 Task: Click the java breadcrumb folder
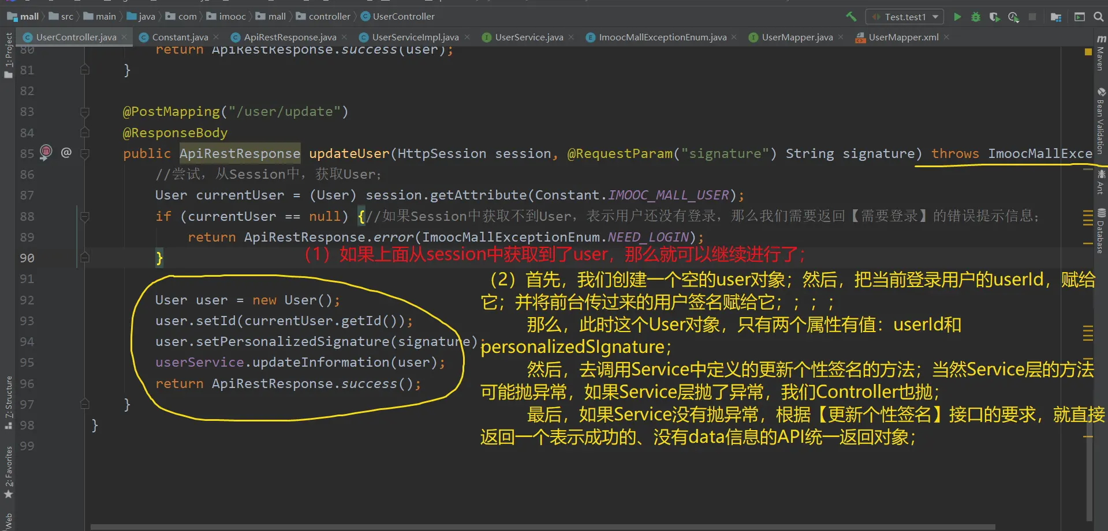[141, 17]
